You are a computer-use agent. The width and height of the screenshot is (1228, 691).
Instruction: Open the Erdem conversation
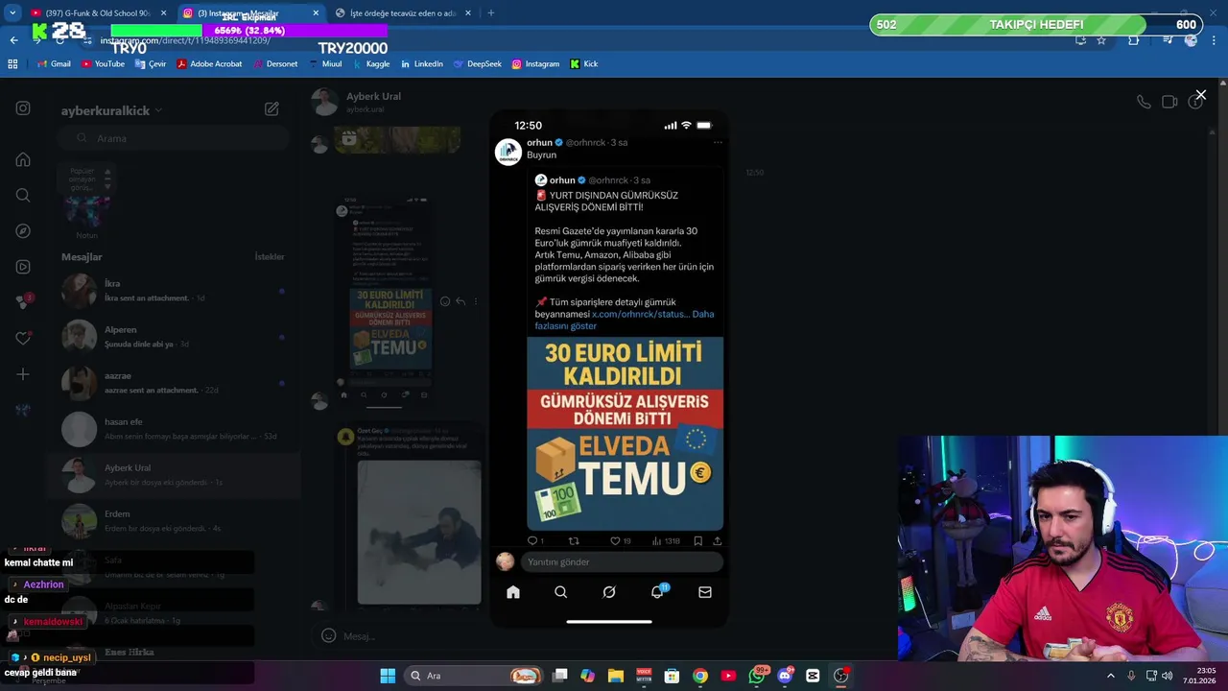pyautogui.click(x=173, y=520)
